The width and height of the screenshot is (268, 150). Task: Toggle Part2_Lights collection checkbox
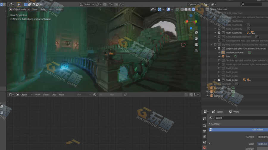coord(219,72)
